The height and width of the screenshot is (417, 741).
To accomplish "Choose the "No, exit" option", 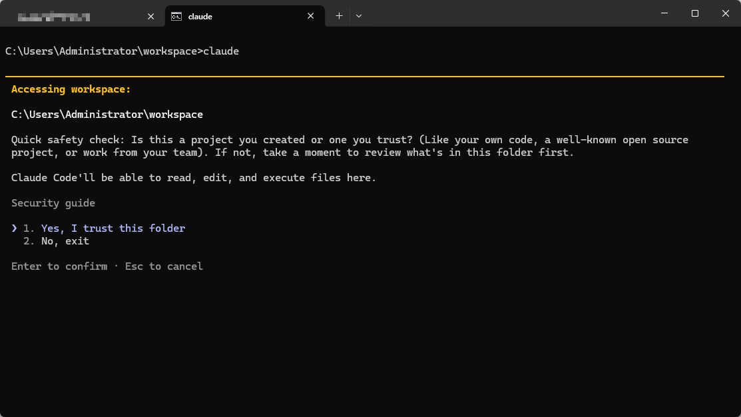I will pyautogui.click(x=65, y=241).
